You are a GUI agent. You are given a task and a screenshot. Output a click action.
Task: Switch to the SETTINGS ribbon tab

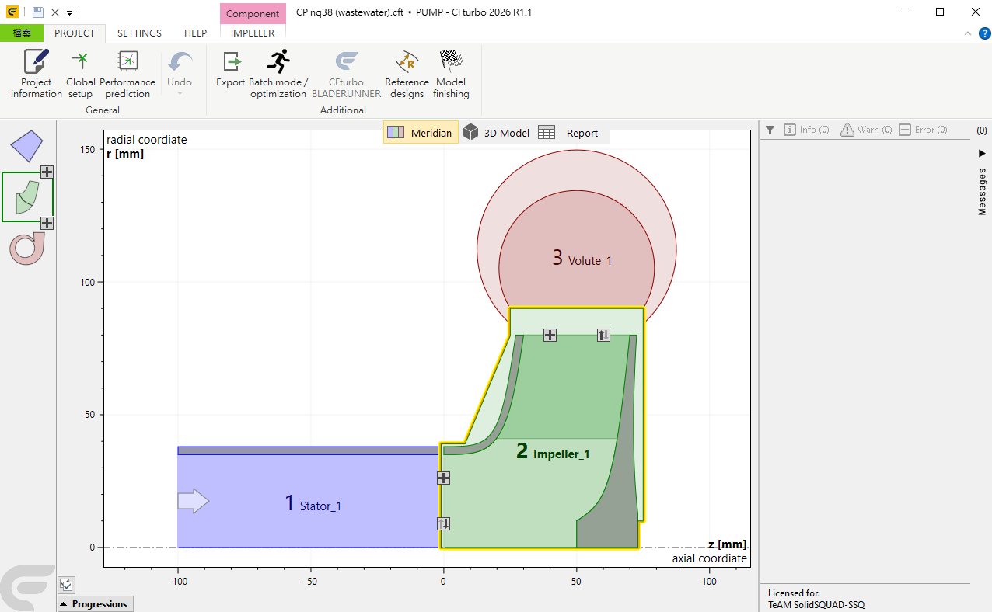tap(139, 33)
